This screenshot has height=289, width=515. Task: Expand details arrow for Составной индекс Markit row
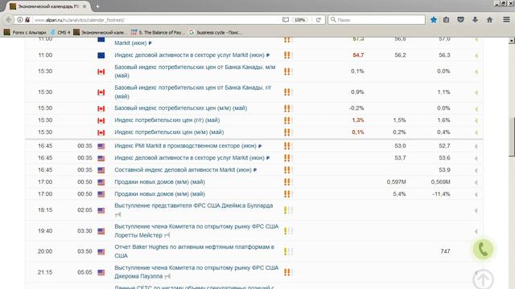(476, 170)
